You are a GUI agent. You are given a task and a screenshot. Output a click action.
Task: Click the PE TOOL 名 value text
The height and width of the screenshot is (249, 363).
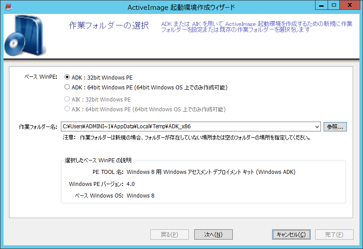(211, 172)
